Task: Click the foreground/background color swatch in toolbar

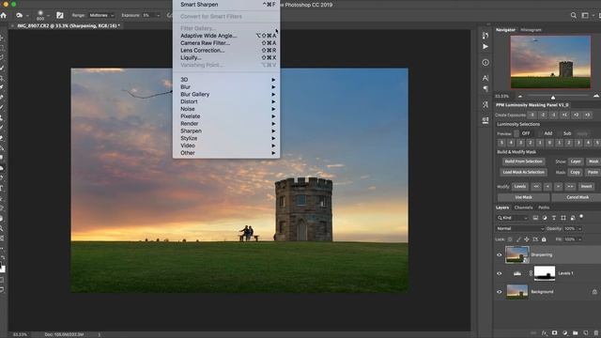Action: (x=2, y=268)
